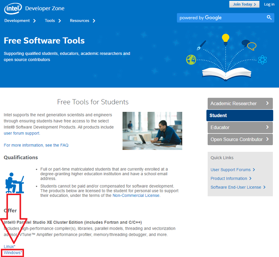279x257 pixels.
Task: Click the Parallel Studio XE Cluster Edition title
Action: click(73, 222)
